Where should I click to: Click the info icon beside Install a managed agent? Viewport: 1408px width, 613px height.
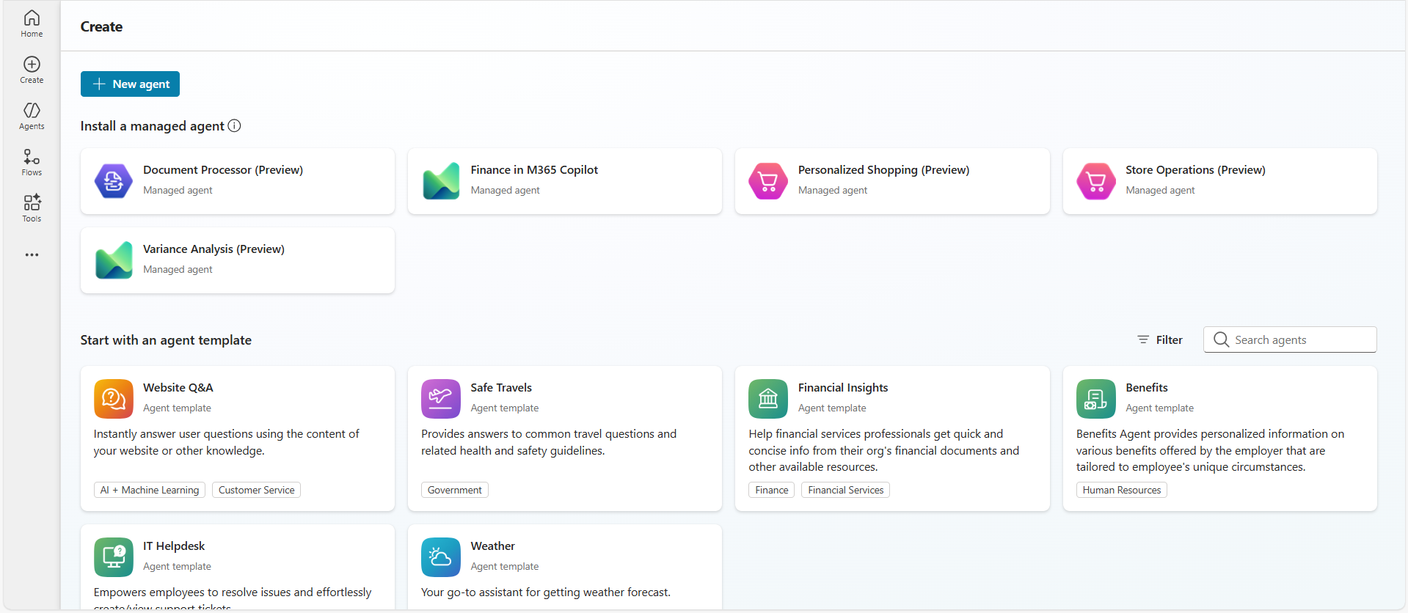click(x=234, y=126)
